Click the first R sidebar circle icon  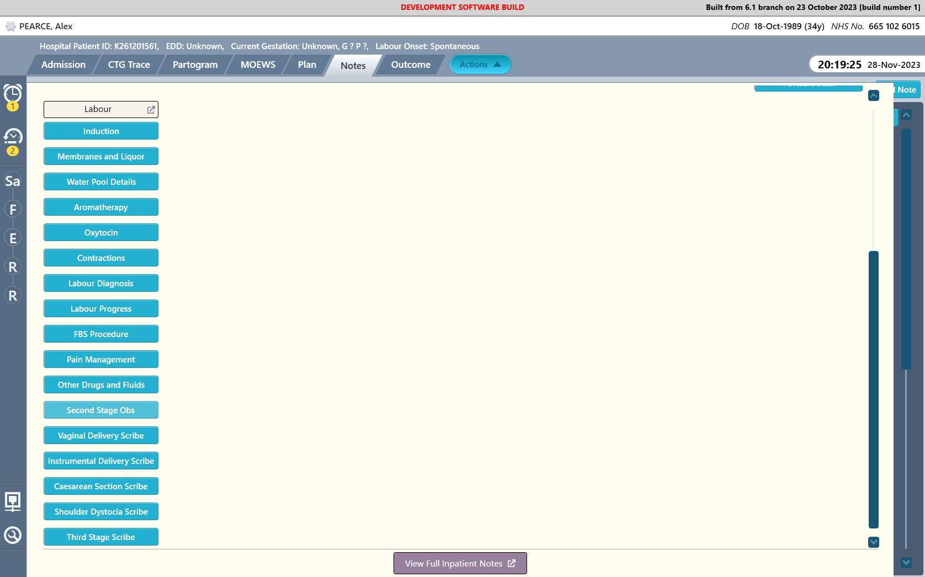point(13,267)
